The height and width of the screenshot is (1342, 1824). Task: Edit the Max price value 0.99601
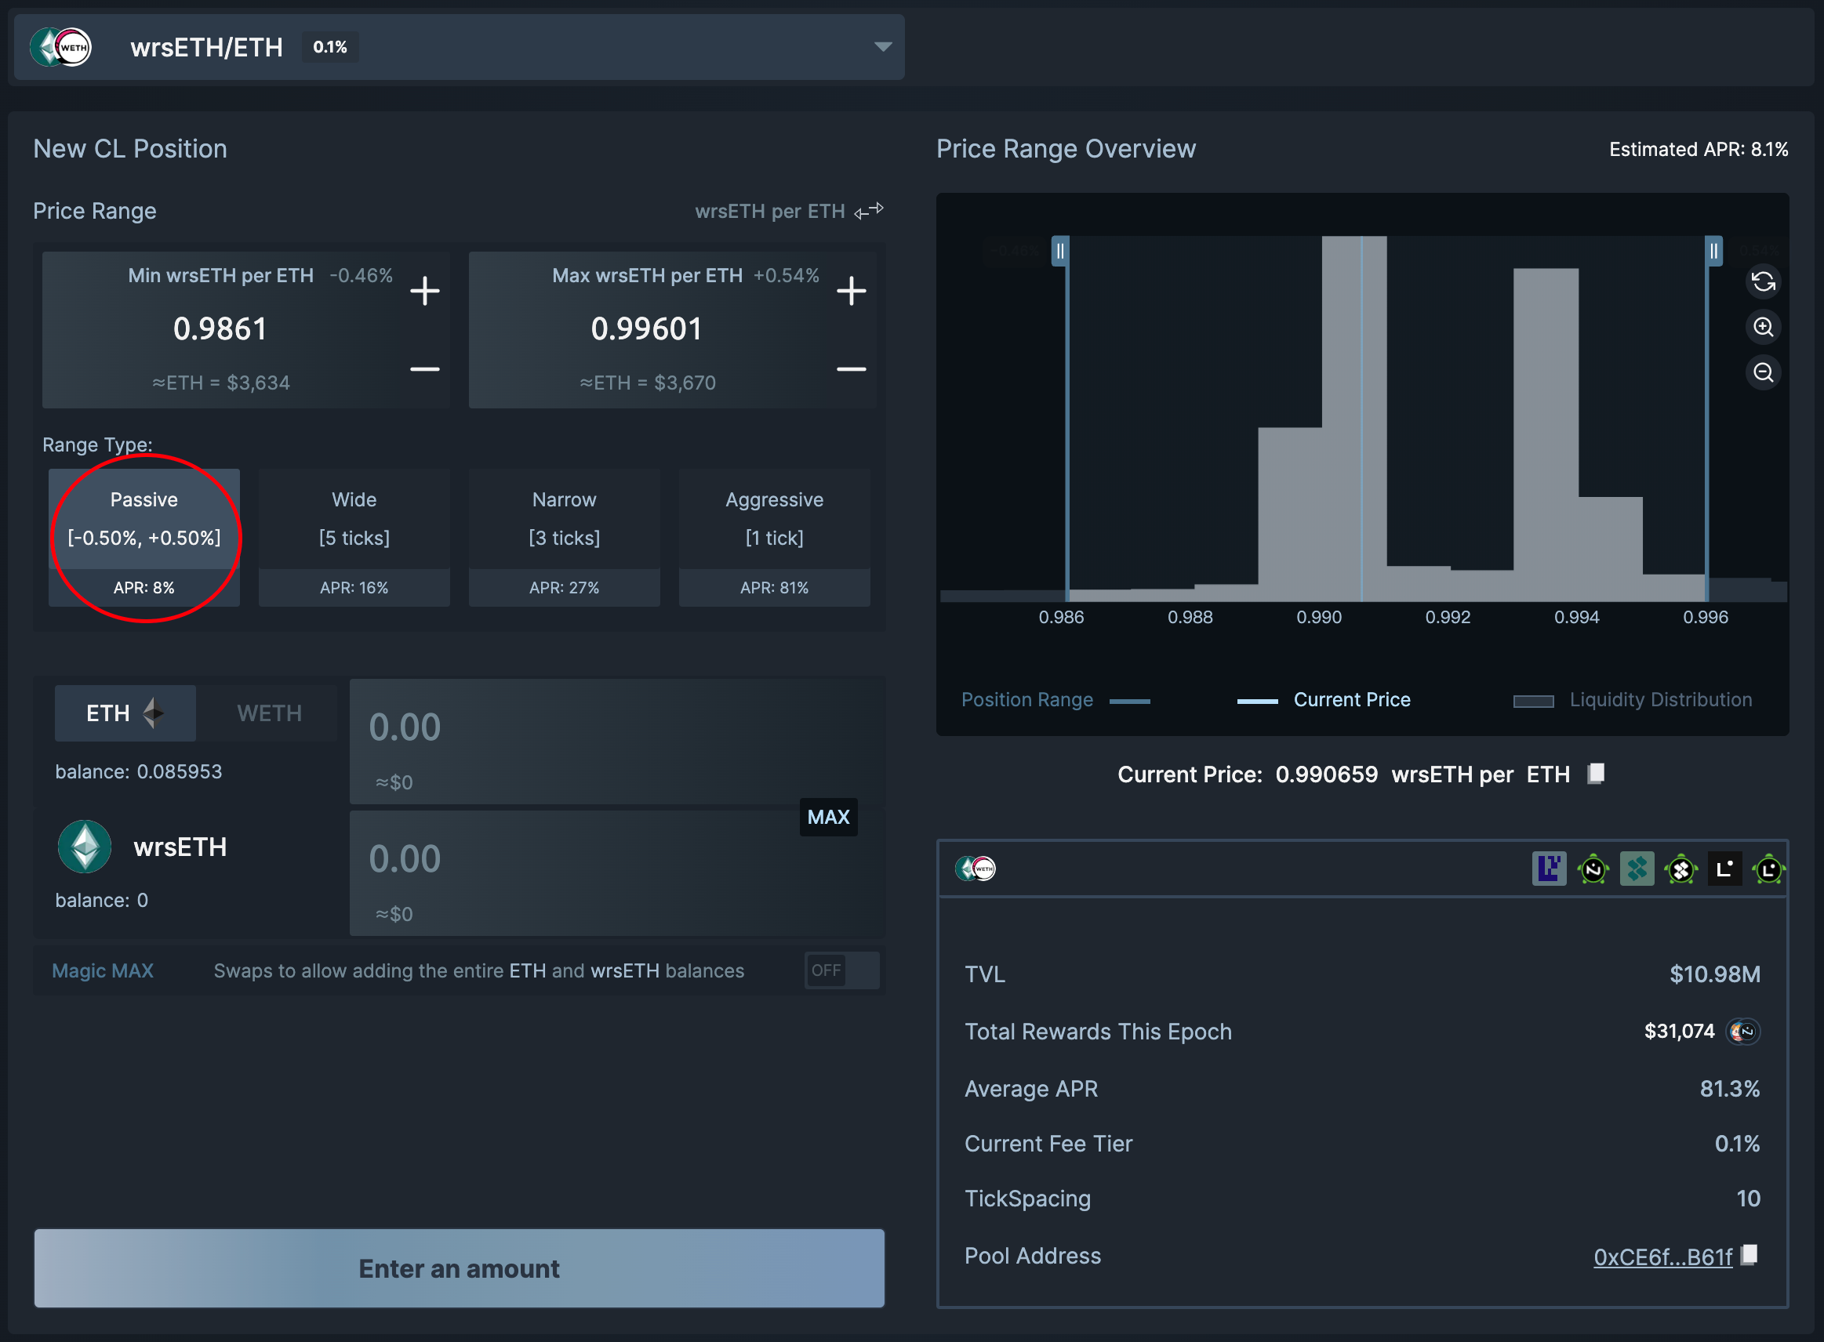(647, 329)
